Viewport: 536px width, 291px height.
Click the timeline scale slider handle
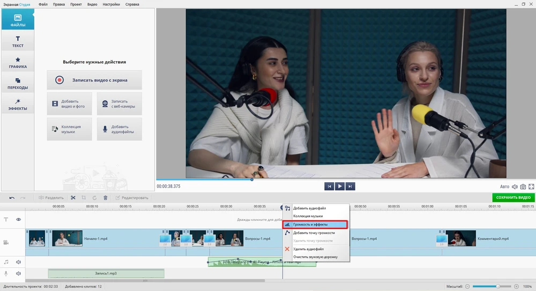tap(498, 287)
